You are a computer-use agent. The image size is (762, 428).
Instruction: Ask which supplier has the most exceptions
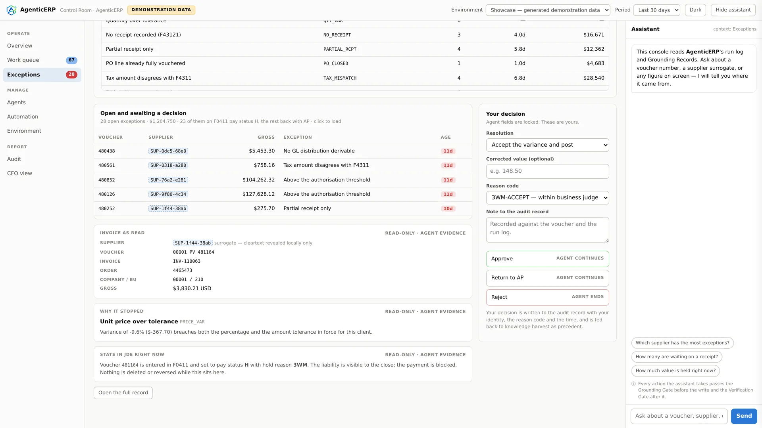(682, 343)
